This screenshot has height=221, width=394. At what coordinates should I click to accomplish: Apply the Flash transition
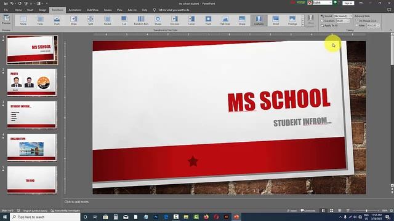pyautogui.click(x=208, y=20)
